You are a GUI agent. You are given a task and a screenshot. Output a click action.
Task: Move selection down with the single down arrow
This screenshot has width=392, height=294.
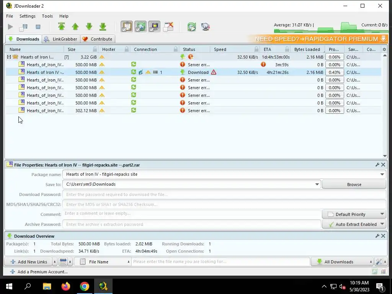(89, 27)
